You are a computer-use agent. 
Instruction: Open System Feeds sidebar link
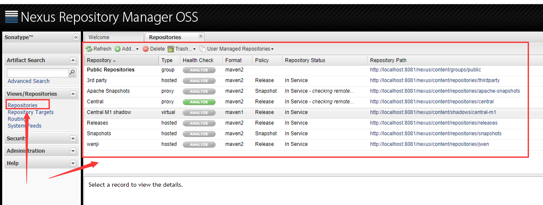[x=25, y=125]
